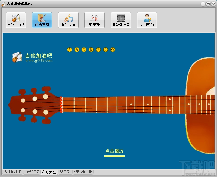Select chord letter G

coord(113,49)
